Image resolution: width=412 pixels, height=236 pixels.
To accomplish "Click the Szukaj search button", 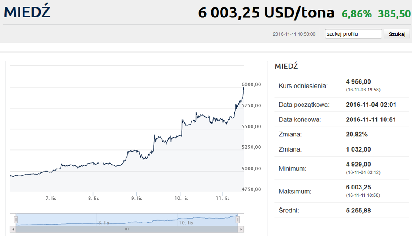I will [397, 34].
